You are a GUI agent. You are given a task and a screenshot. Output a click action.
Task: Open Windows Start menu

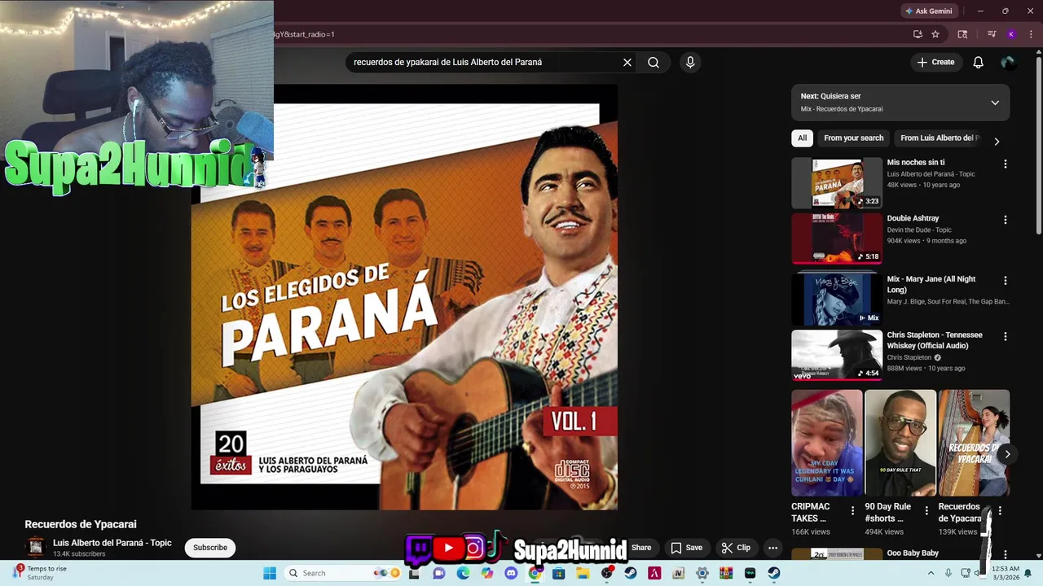(270, 573)
